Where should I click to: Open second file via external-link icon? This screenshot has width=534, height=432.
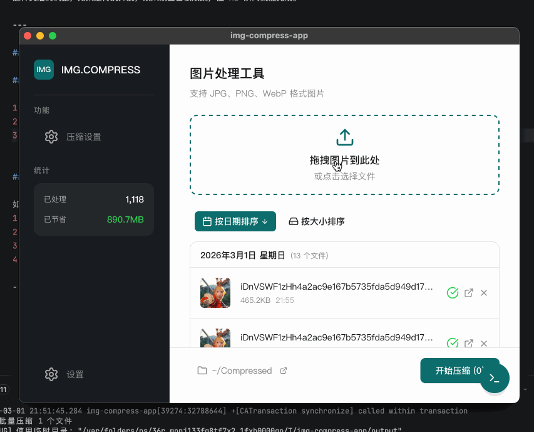coord(469,343)
